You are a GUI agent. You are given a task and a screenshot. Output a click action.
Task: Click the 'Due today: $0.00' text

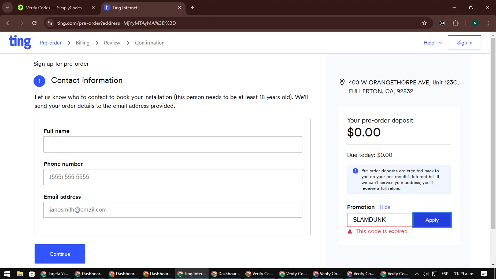coord(369,155)
